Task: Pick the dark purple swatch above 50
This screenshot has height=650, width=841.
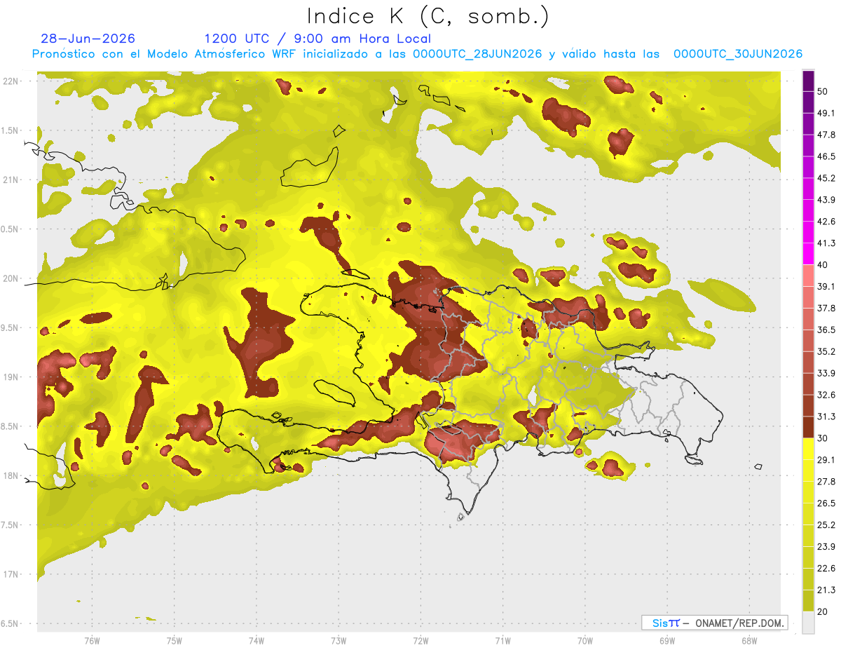Action: 809,81
